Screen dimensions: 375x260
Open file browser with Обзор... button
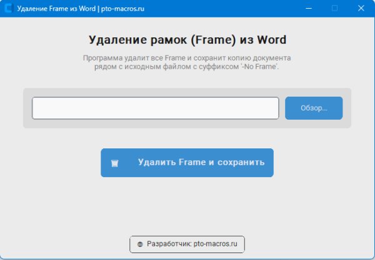pos(314,108)
